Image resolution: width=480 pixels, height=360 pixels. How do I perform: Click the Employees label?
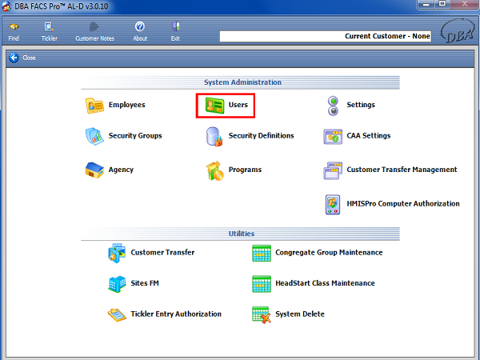coord(126,105)
